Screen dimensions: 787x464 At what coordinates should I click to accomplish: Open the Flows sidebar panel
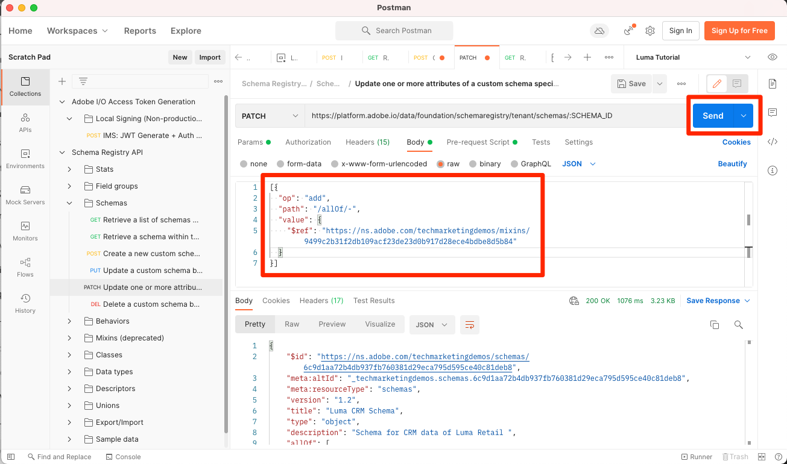25,268
